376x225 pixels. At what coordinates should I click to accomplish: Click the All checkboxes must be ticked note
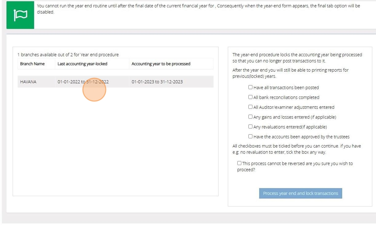(x=296, y=149)
